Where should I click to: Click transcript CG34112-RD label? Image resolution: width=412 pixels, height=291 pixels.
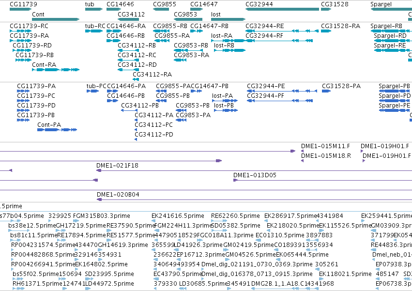pyautogui.click(x=137, y=65)
